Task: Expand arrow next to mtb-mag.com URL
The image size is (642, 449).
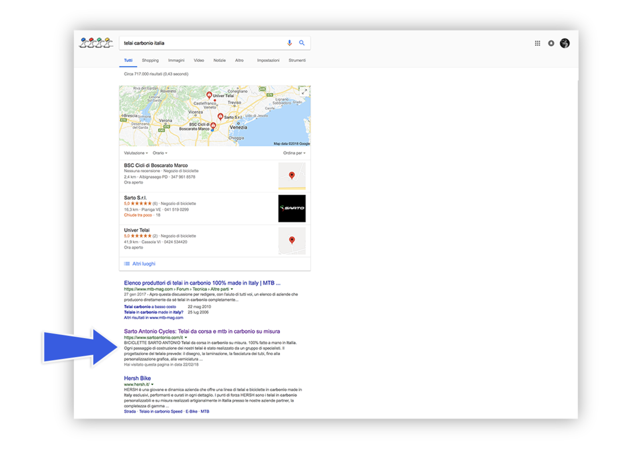Action: click(232, 289)
